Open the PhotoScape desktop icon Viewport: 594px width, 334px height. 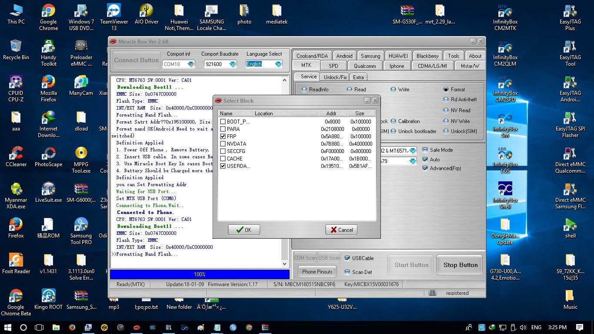[x=48, y=157]
